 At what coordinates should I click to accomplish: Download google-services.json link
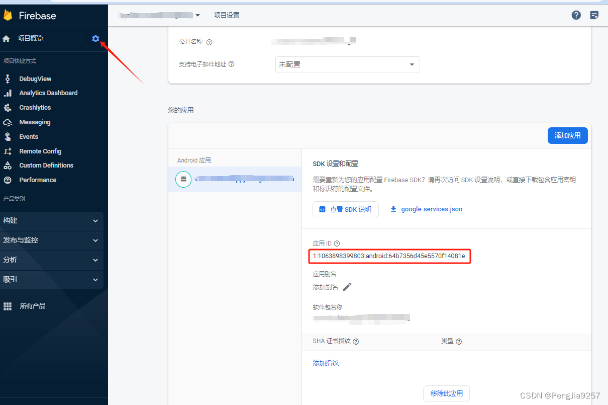432,209
